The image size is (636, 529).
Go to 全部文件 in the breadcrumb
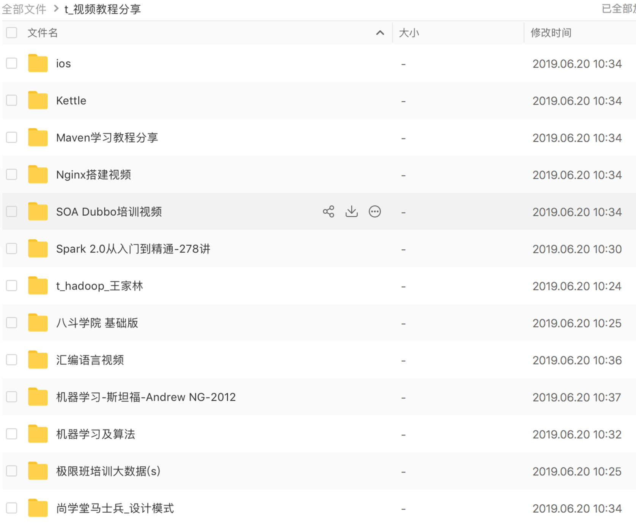pos(24,9)
